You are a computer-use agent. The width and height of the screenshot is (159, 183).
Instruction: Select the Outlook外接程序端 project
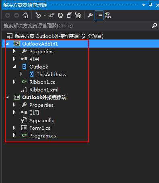(x=44, y=98)
